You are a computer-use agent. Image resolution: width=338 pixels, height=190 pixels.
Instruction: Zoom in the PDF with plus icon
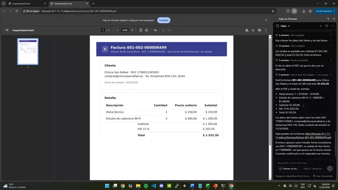click(x=132, y=30)
